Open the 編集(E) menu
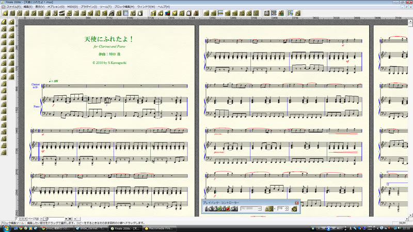 pos(28,7)
